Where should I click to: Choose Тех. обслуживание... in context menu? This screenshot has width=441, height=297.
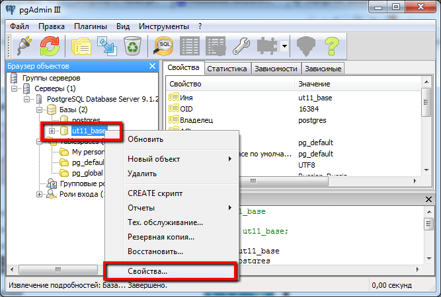(x=171, y=222)
